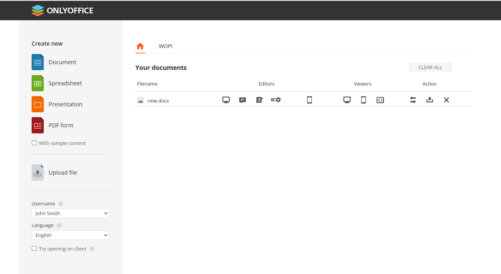501x274 pixels.
Task: Click the Username info icon
Action: coord(61,204)
